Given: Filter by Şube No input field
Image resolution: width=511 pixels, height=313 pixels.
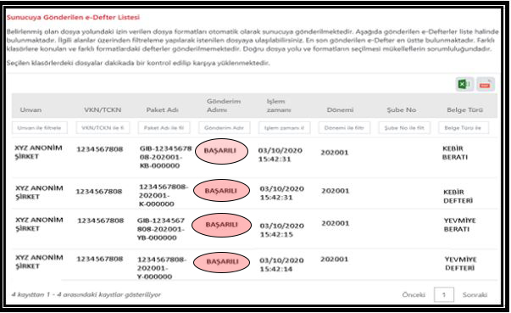Looking at the screenshot, I should click(404, 128).
